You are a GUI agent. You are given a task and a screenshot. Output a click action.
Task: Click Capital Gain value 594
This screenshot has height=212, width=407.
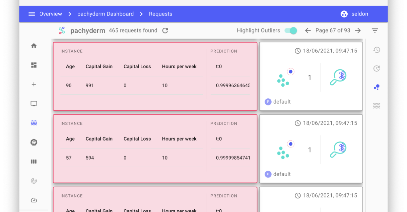pos(90,158)
